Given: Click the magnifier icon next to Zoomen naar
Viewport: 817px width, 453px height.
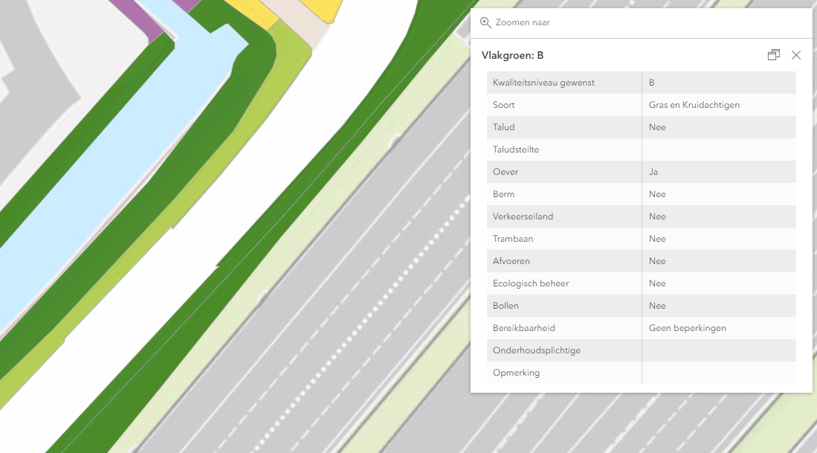Looking at the screenshot, I should [x=486, y=22].
